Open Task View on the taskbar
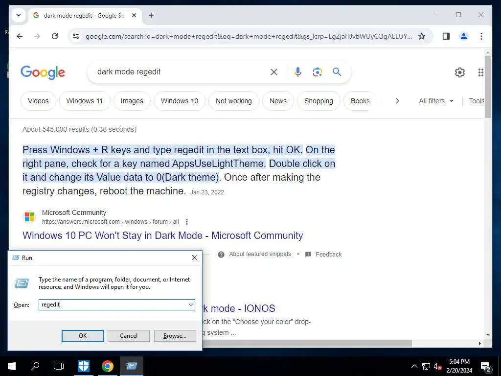The image size is (501, 376). (59, 366)
